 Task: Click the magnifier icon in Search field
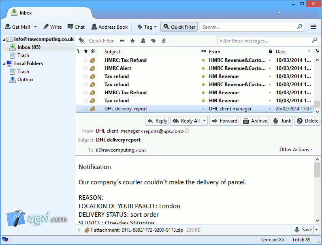300,26
